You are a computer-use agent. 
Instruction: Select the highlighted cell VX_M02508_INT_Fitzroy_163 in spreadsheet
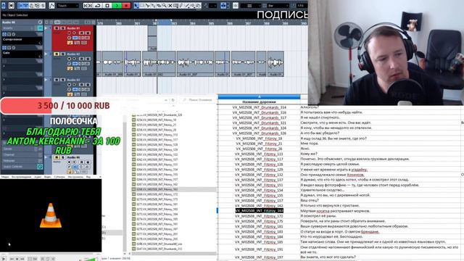[x=260, y=211]
